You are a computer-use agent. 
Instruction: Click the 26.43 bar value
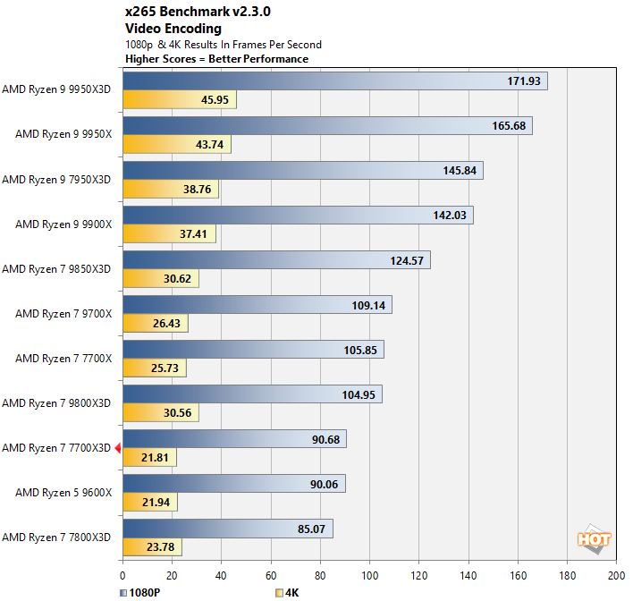pyautogui.click(x=166, y=324)
